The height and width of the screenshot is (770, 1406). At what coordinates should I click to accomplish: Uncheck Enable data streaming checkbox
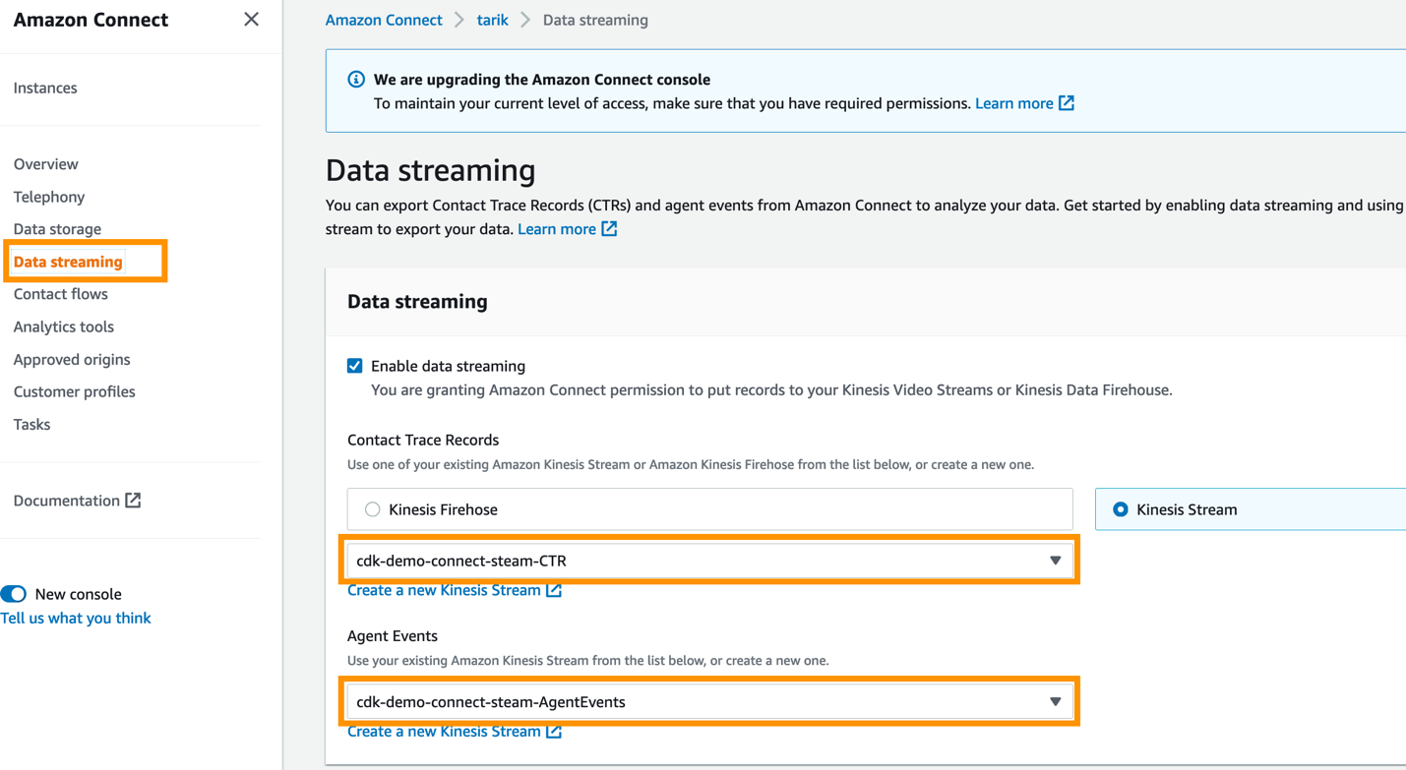[355, 366]
